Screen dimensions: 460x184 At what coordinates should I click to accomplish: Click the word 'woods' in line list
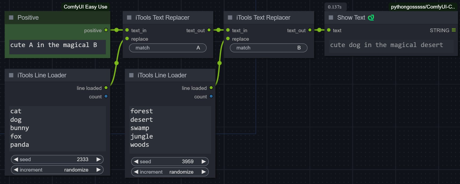(140, 145)
